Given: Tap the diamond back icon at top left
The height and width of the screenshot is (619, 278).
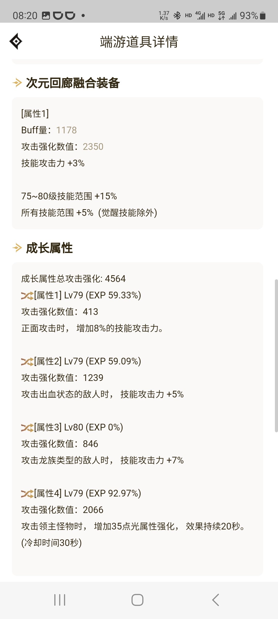Looking at the screenshot, I should pyautogui.click(x=16, y=41).
